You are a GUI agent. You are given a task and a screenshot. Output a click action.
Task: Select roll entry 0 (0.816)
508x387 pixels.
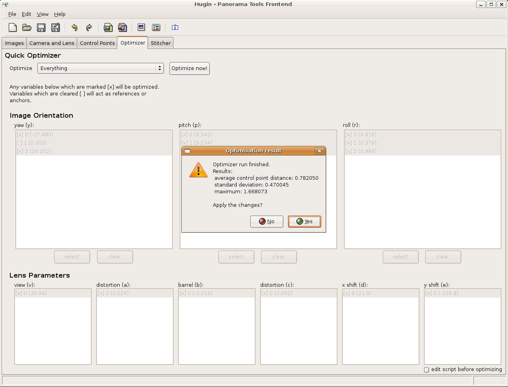click(422, 134)
